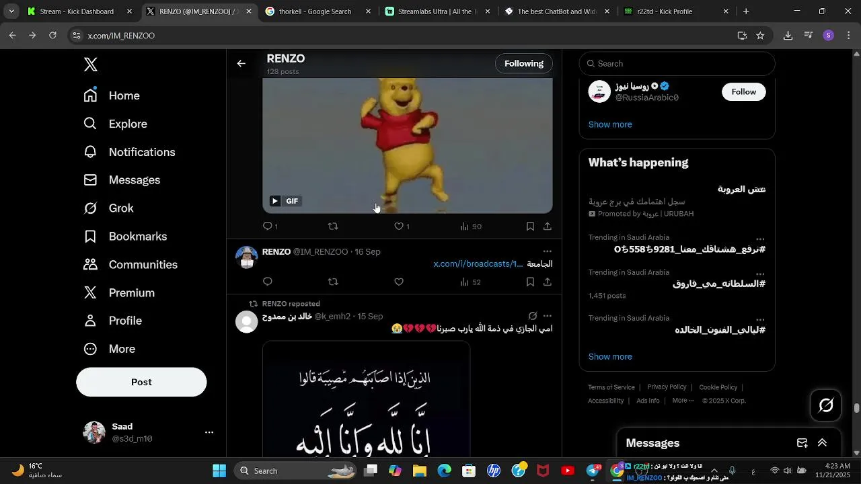Screen dimensions: 861x484
Task: Bookmark the GIF post
Action: (530, 227)
